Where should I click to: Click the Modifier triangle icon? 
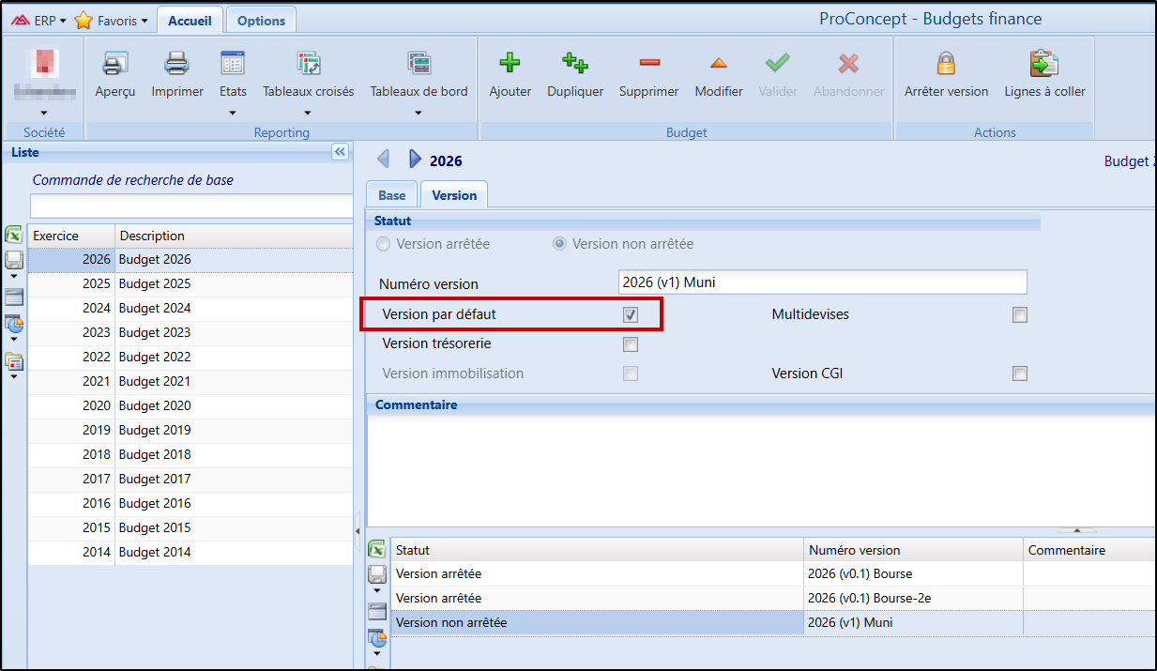pyautogui.click(x=718, y=65)
